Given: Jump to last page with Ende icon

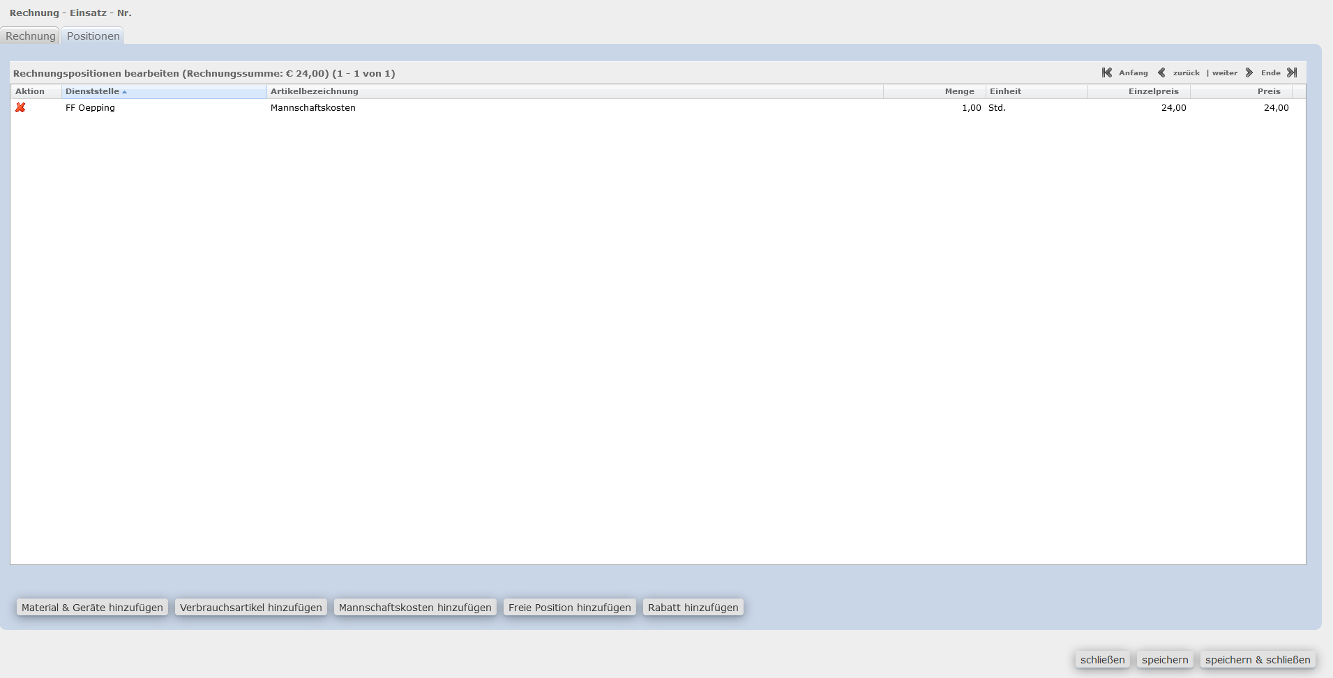Looking at the screenshot, I should coord(1292,72).
